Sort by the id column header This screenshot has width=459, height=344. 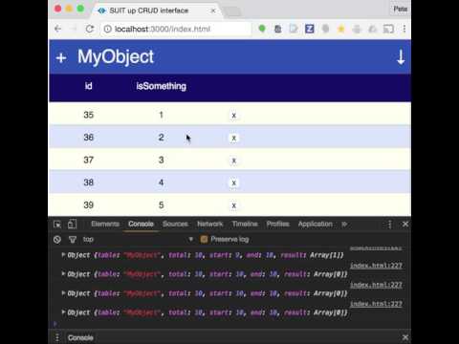coord(88,86)
